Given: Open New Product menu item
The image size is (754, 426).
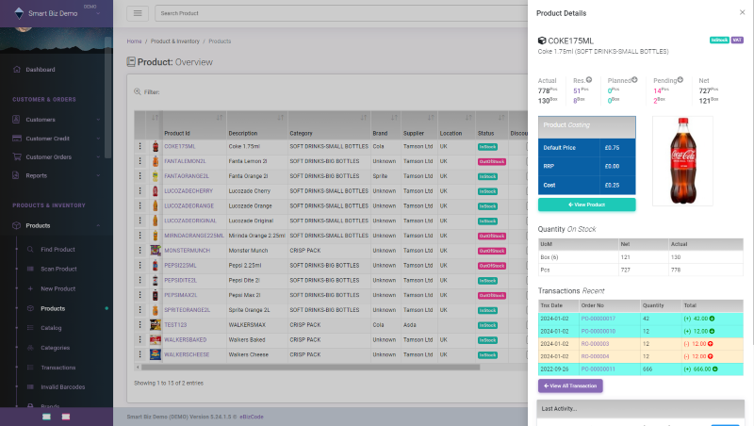Looking at the screenshot, I should pos(58,289).
